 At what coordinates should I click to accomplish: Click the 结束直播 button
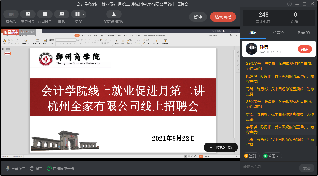[223, 17]
